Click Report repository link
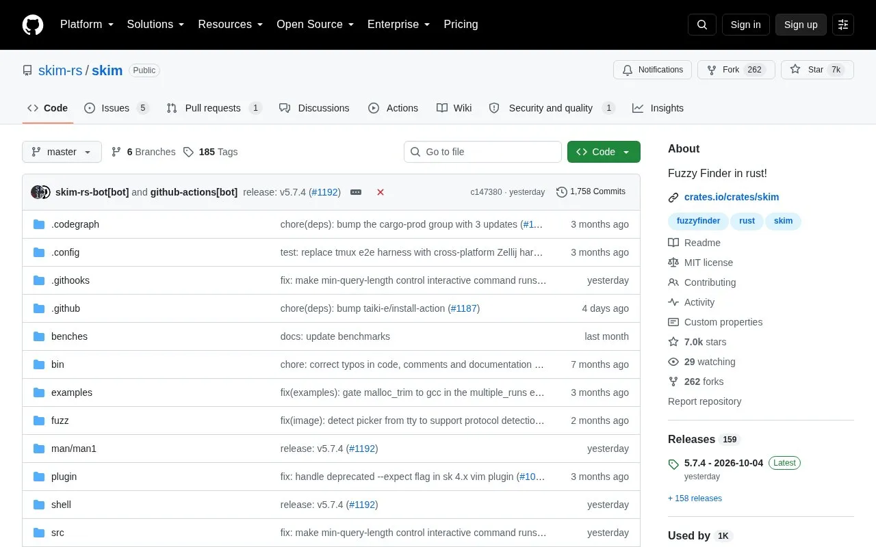The width and height of the screenshot is (876, 547). [704, 401]
